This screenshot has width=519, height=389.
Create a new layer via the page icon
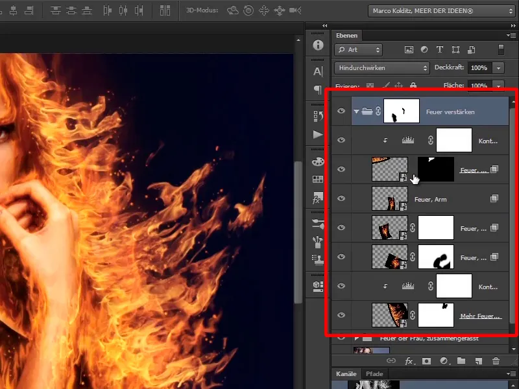[x=479, y=360]
